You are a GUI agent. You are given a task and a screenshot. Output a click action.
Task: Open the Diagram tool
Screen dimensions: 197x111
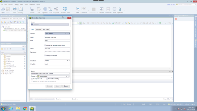point(56,10)
